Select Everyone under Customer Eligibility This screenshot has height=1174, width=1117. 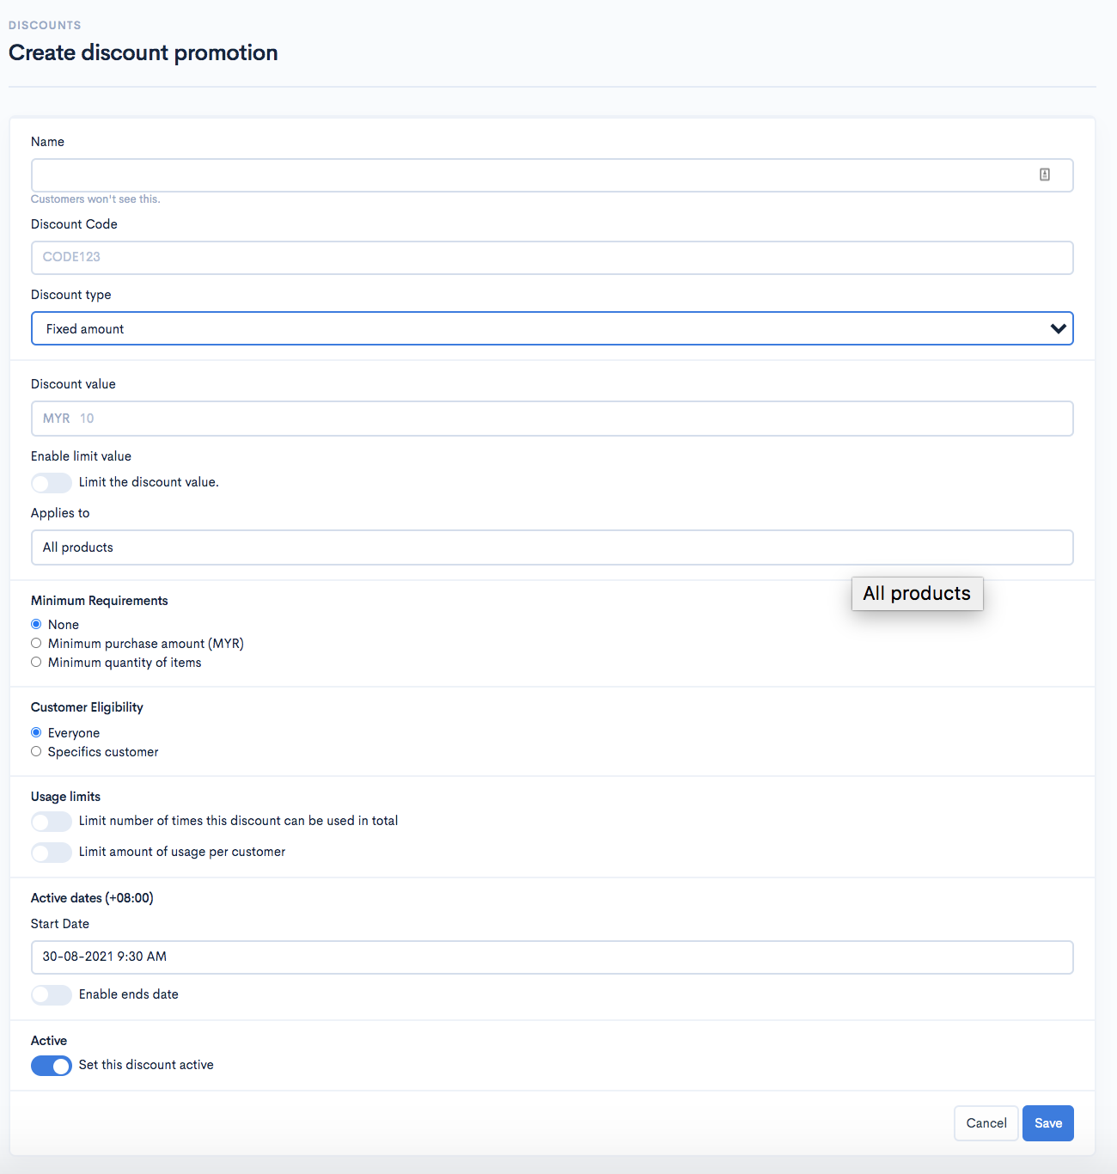(36, 732)
